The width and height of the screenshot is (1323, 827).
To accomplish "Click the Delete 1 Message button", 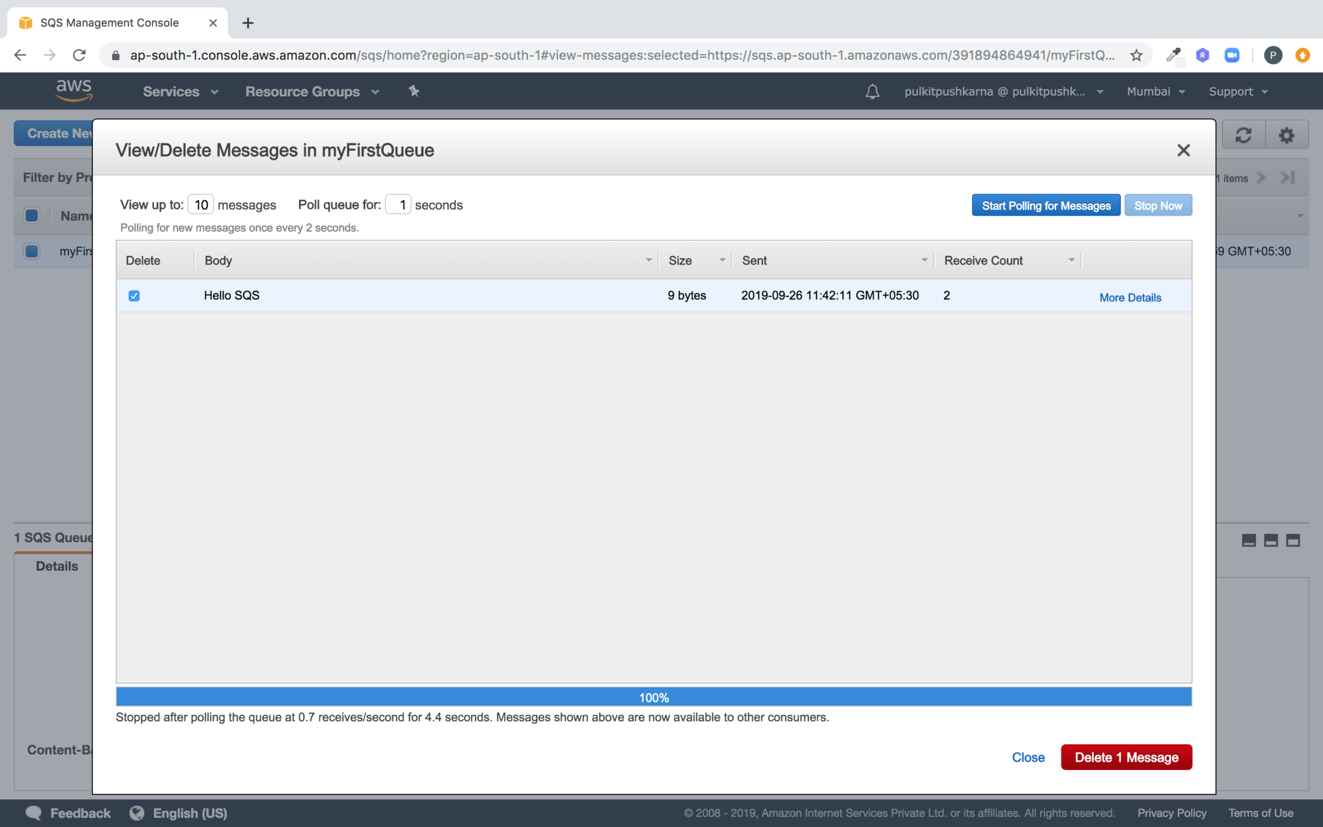I will click(x=1126, y=757).
